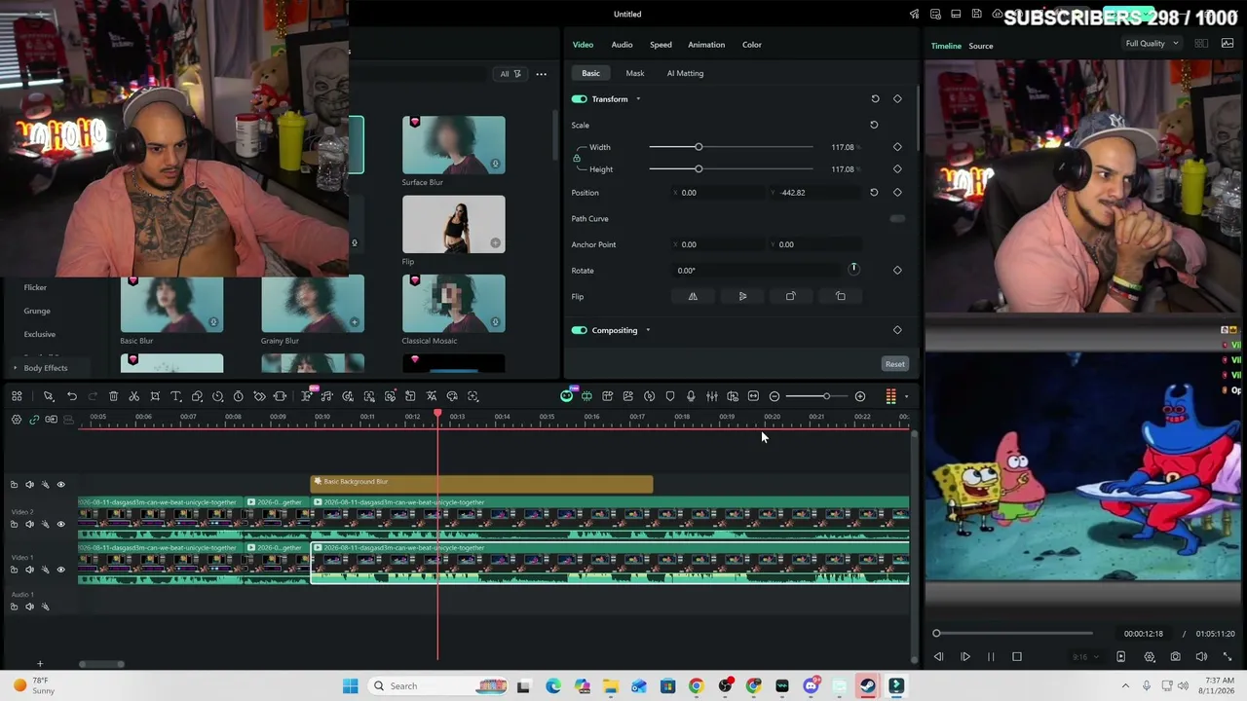
Task: Select the Grunge effects category
Action: 37,311
